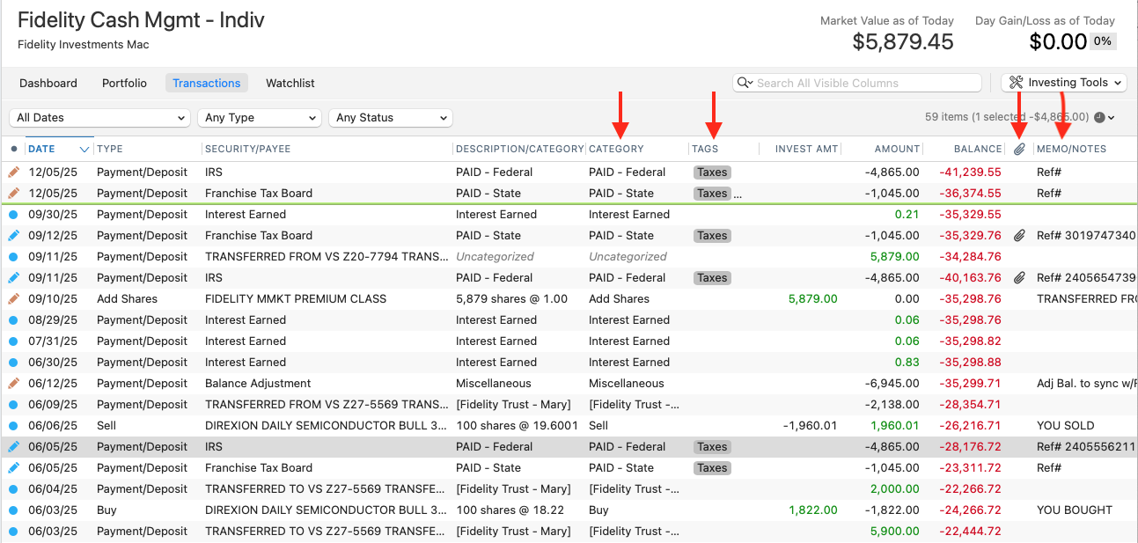Click blue pencil icon on selected 06/05/25 IRS row
Screen dimensions: 1138x543
[13, 447]
